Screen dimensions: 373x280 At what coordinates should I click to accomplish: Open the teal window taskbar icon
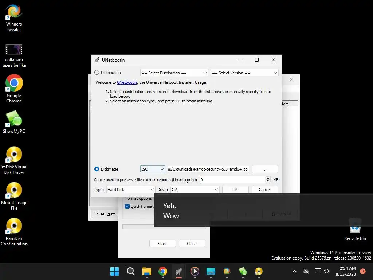click(x=211, y=271)
